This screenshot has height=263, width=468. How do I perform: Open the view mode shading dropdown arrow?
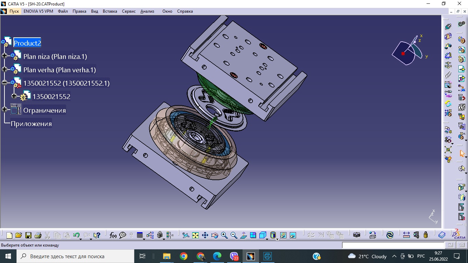tap(277, 239)
